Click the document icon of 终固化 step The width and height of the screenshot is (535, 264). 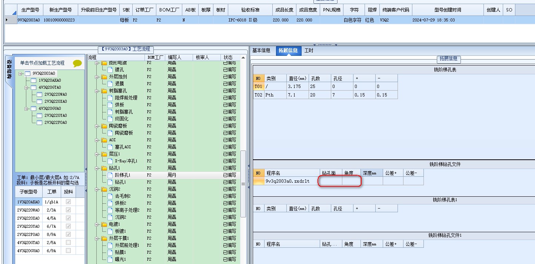pos(110,119)
